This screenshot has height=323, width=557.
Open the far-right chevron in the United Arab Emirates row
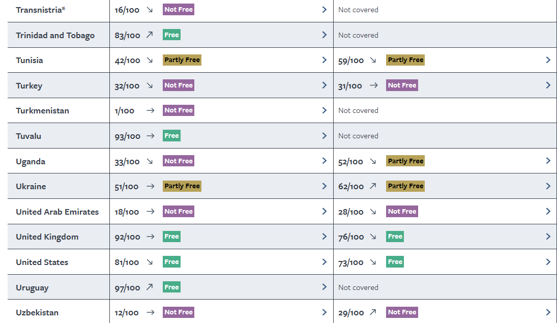(x=548, y=211)
